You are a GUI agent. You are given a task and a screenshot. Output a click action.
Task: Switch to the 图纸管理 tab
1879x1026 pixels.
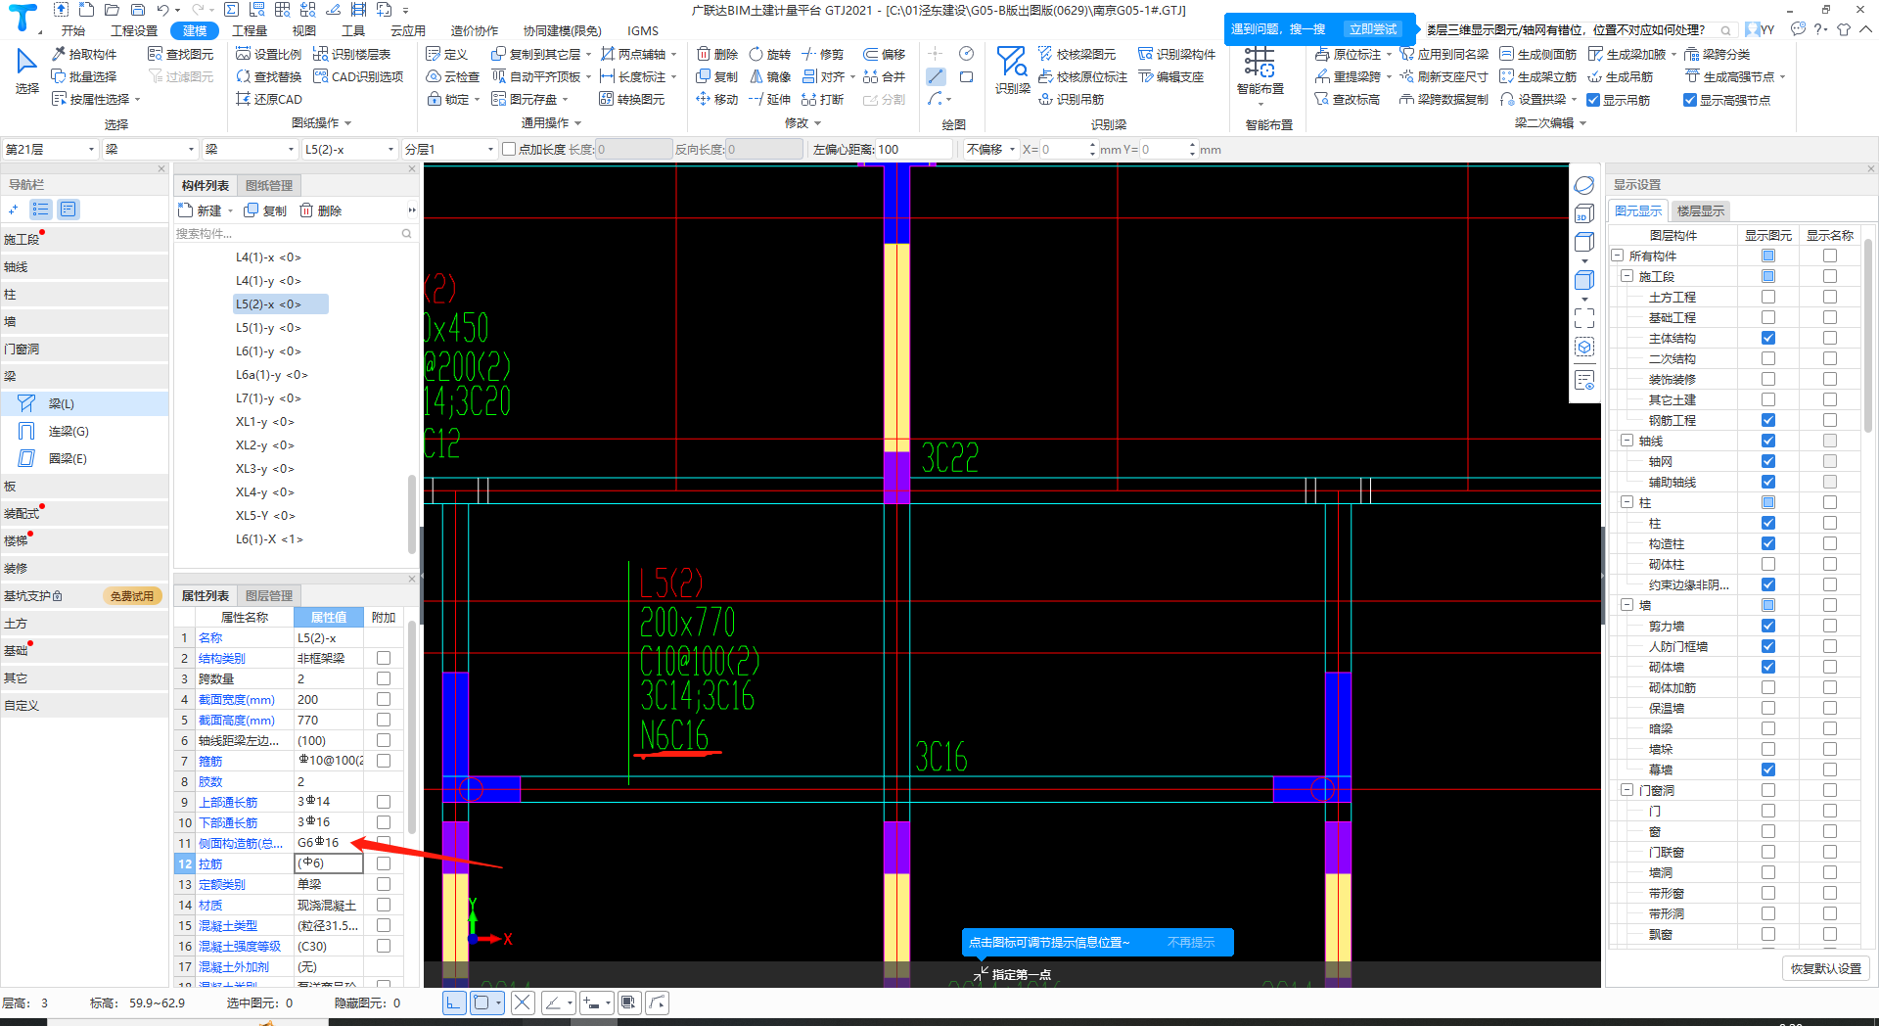(x=269, y=185)
